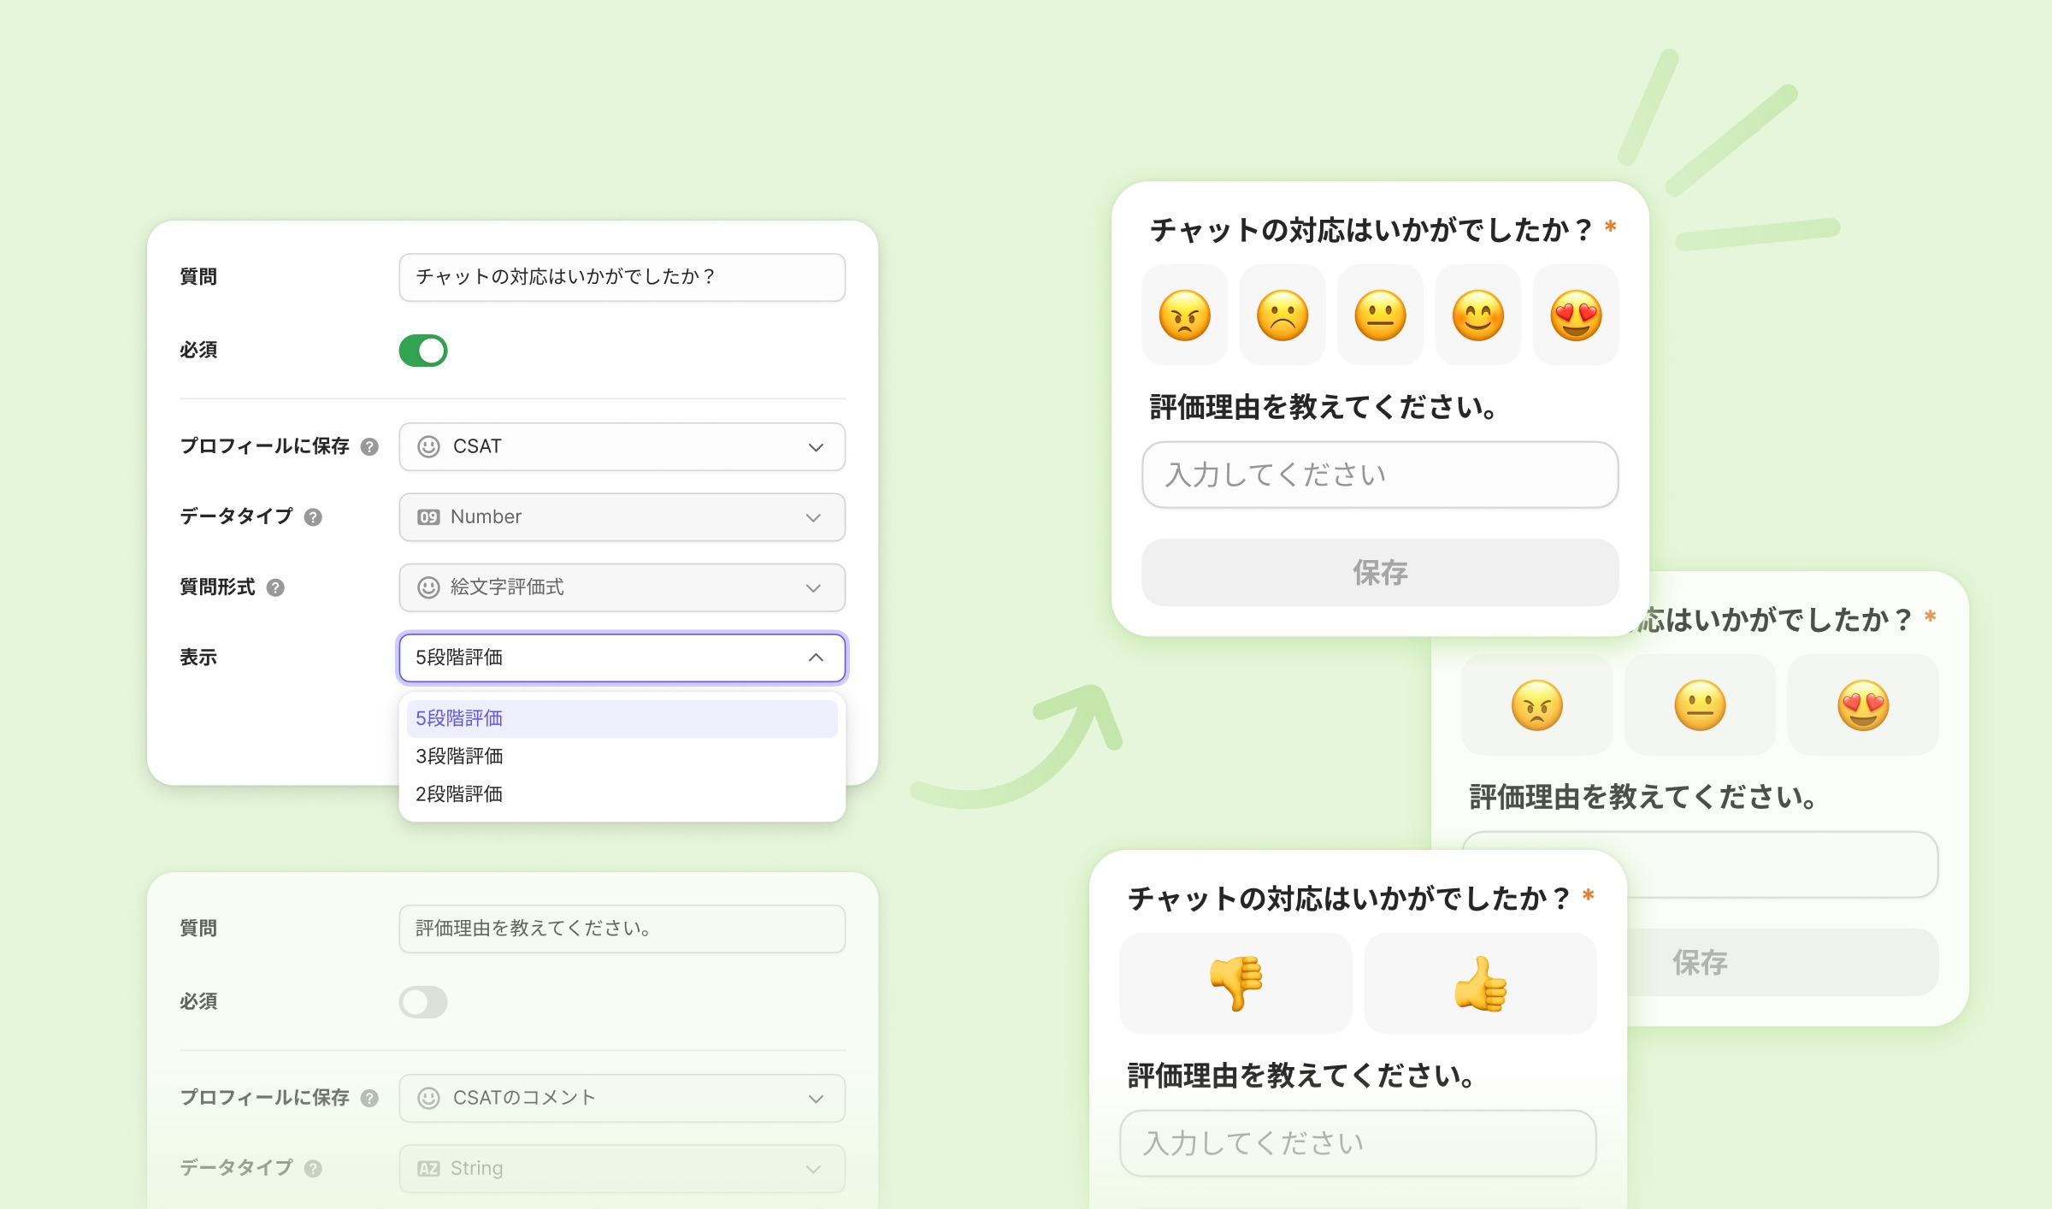The height and width of the screenshot is (1209, 2052).
Task: Open the 絵文字評価式 question format dropdown
Action: click(x=622, y=587)
